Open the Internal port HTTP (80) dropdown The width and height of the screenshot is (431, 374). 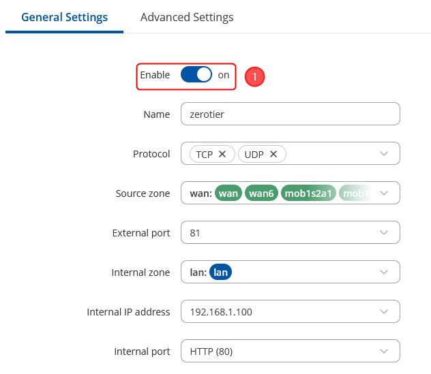(384, 352)
